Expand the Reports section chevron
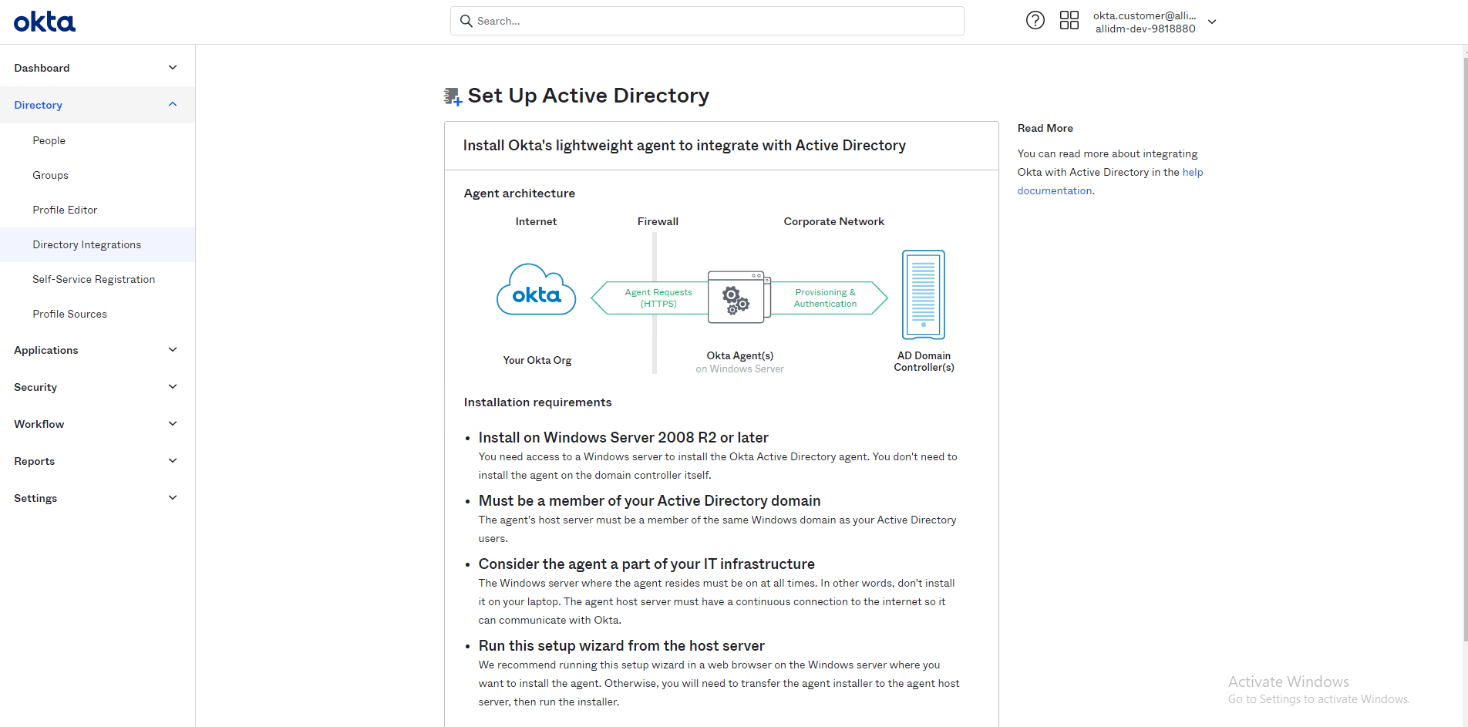 pyautogui.click(x=173, y=461)
